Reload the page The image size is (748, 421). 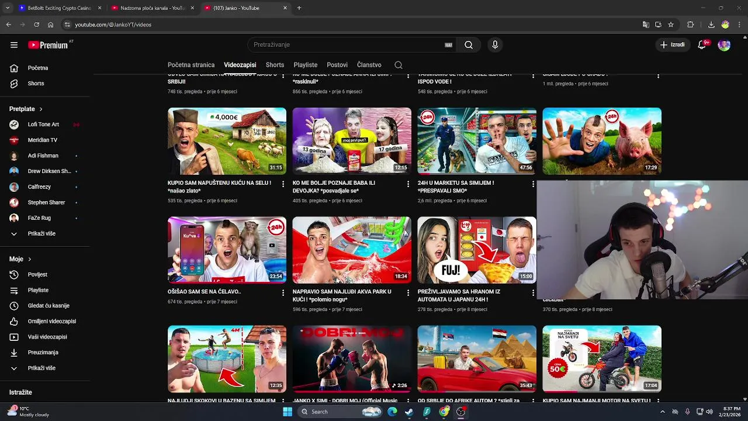click(x=36, y=25)
